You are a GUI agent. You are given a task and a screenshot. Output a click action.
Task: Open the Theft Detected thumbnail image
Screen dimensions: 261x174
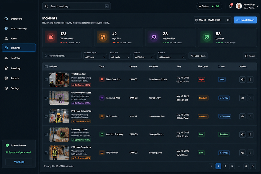pos(59,79)
